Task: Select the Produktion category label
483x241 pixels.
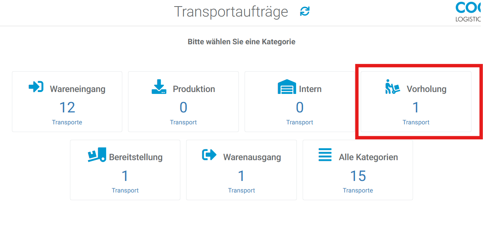Action: coord(194,89)
